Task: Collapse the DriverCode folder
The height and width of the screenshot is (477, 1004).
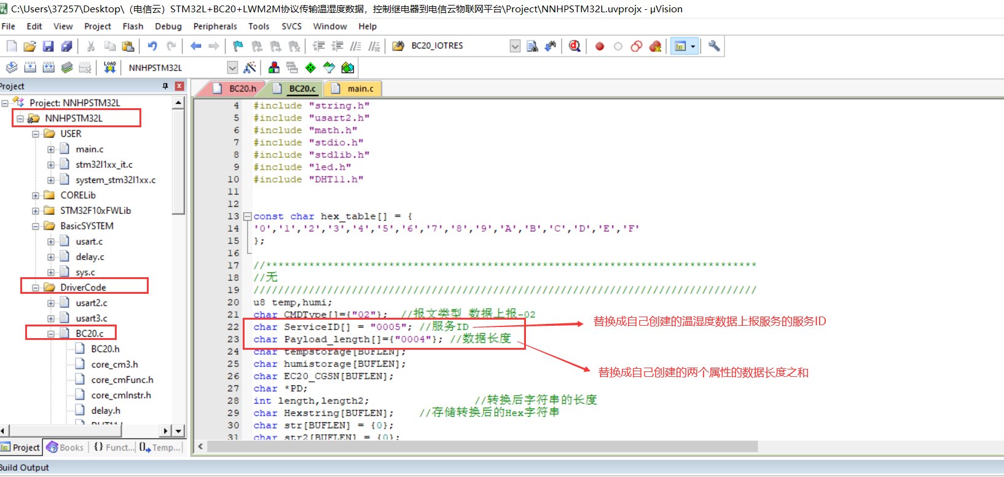Action: tap(36, 288)
